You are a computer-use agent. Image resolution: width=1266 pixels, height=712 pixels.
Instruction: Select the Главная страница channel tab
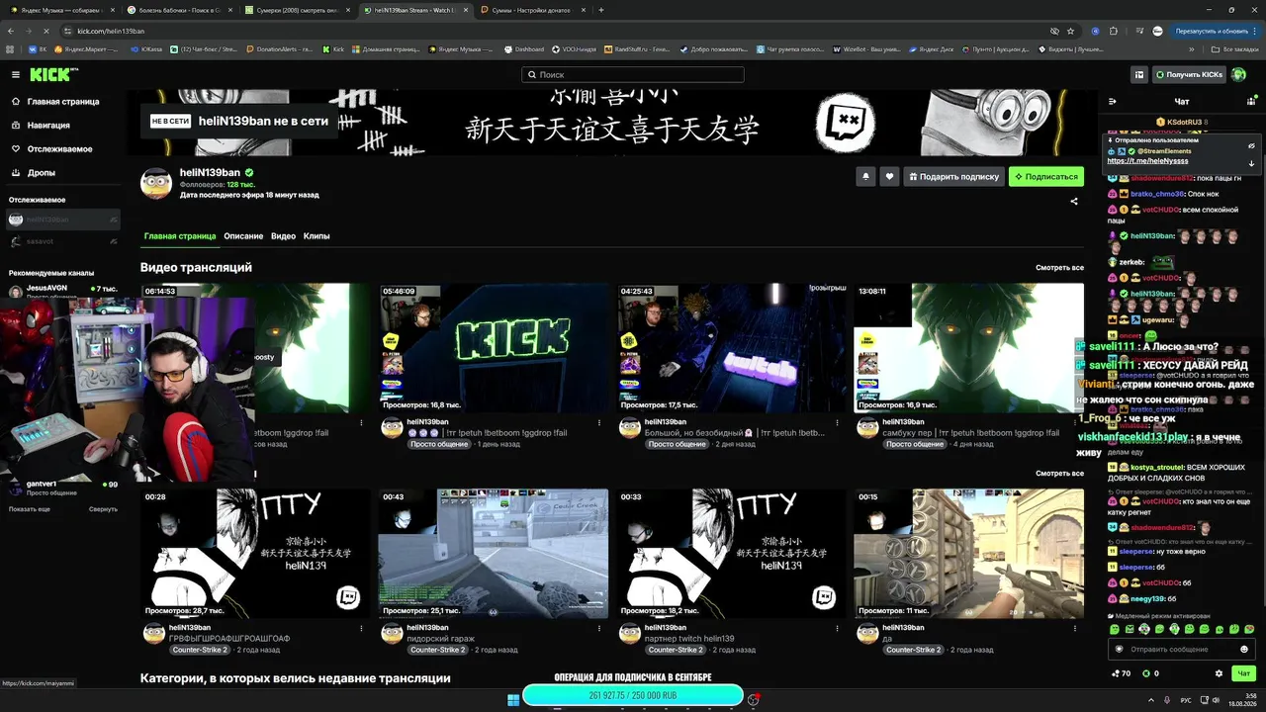point(180,236)
